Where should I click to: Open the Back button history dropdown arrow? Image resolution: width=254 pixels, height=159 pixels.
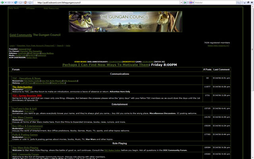(6, 3)
